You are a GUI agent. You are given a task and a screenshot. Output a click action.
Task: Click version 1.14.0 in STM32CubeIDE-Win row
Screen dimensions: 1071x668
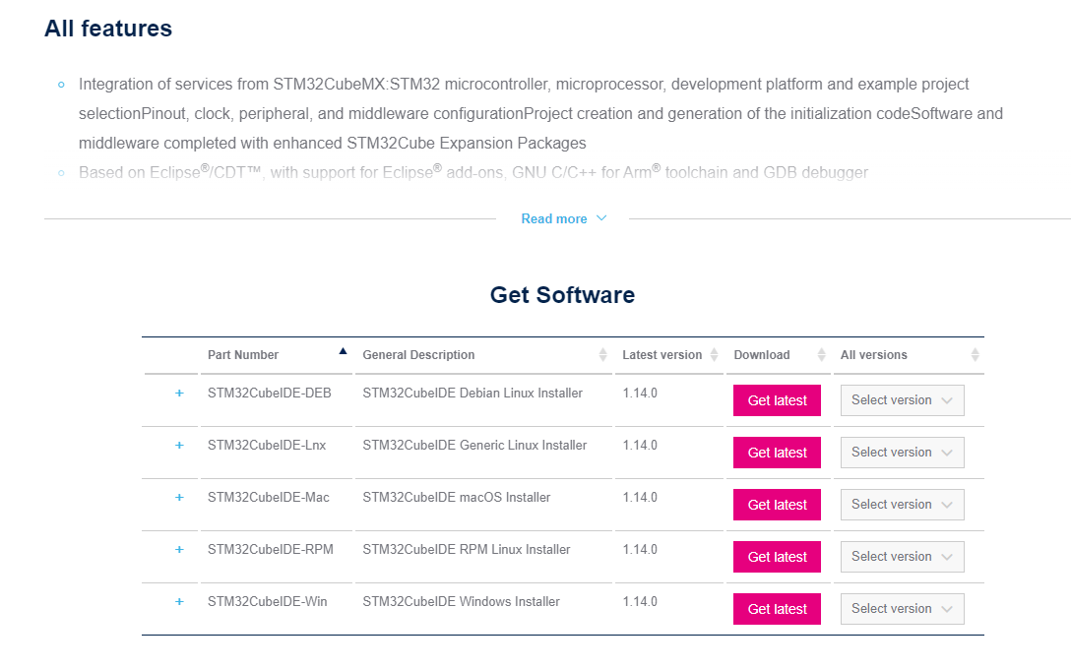640,602
